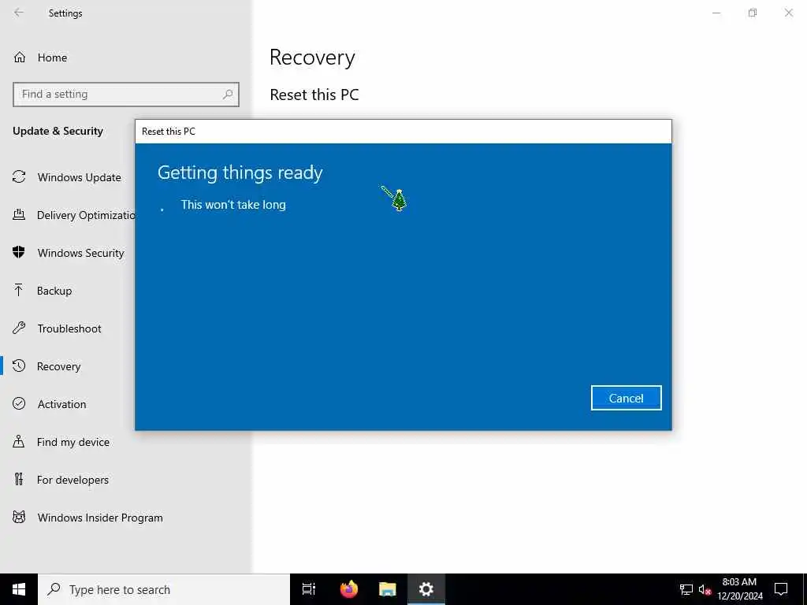Click the Backup arrow icon
This screenshot has height=605, width=807.
tap(19, 290)
